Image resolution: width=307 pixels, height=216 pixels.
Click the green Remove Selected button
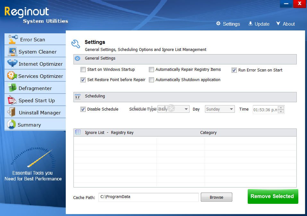click(273, 196)
